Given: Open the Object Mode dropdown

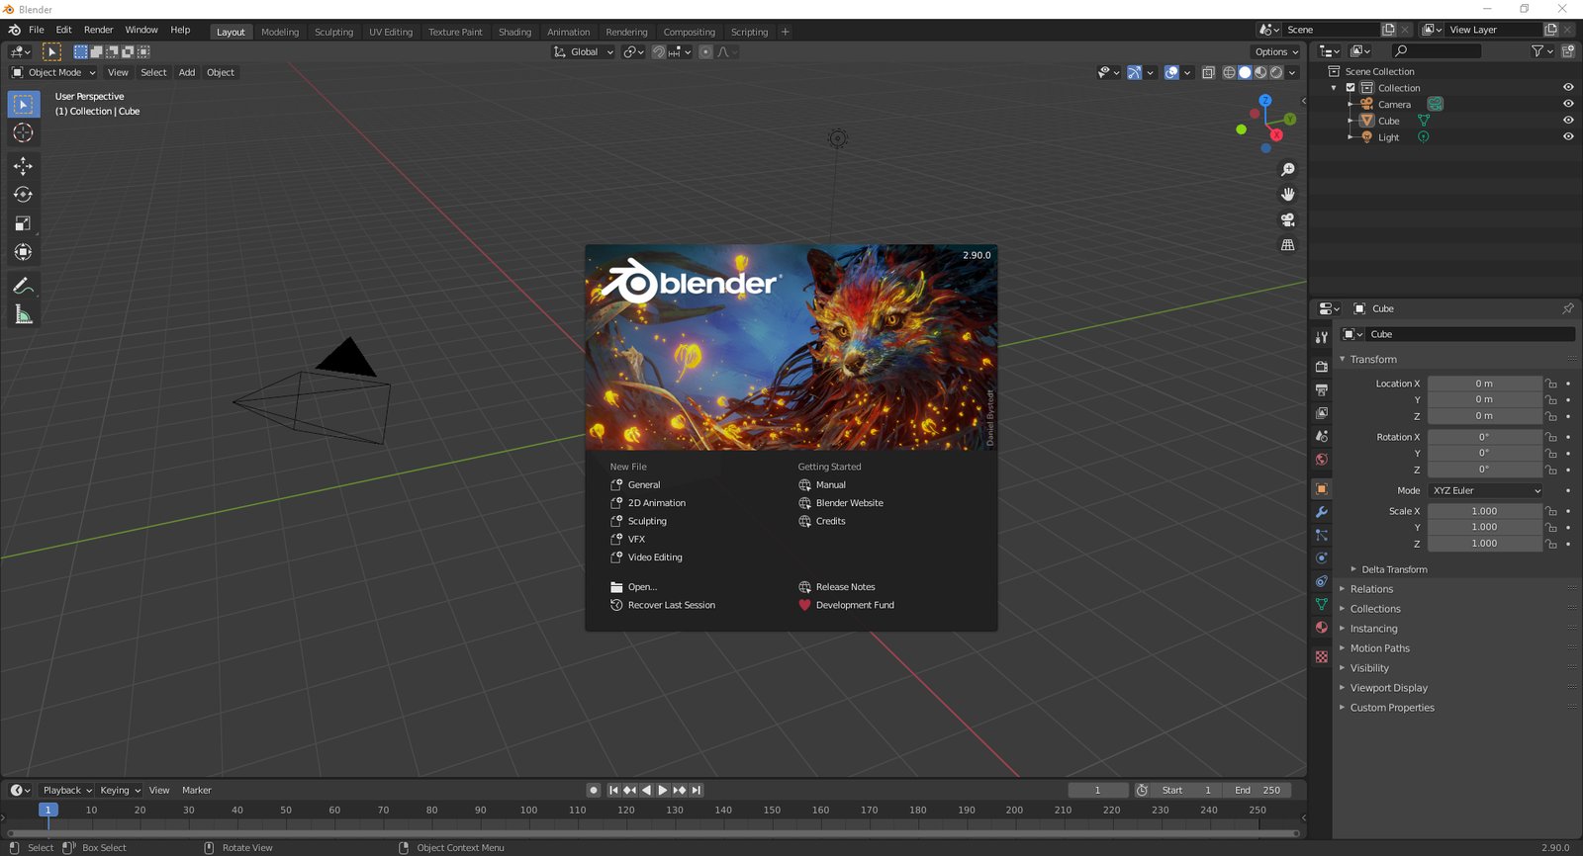Looking at the screenshot, I should point(53,72).
